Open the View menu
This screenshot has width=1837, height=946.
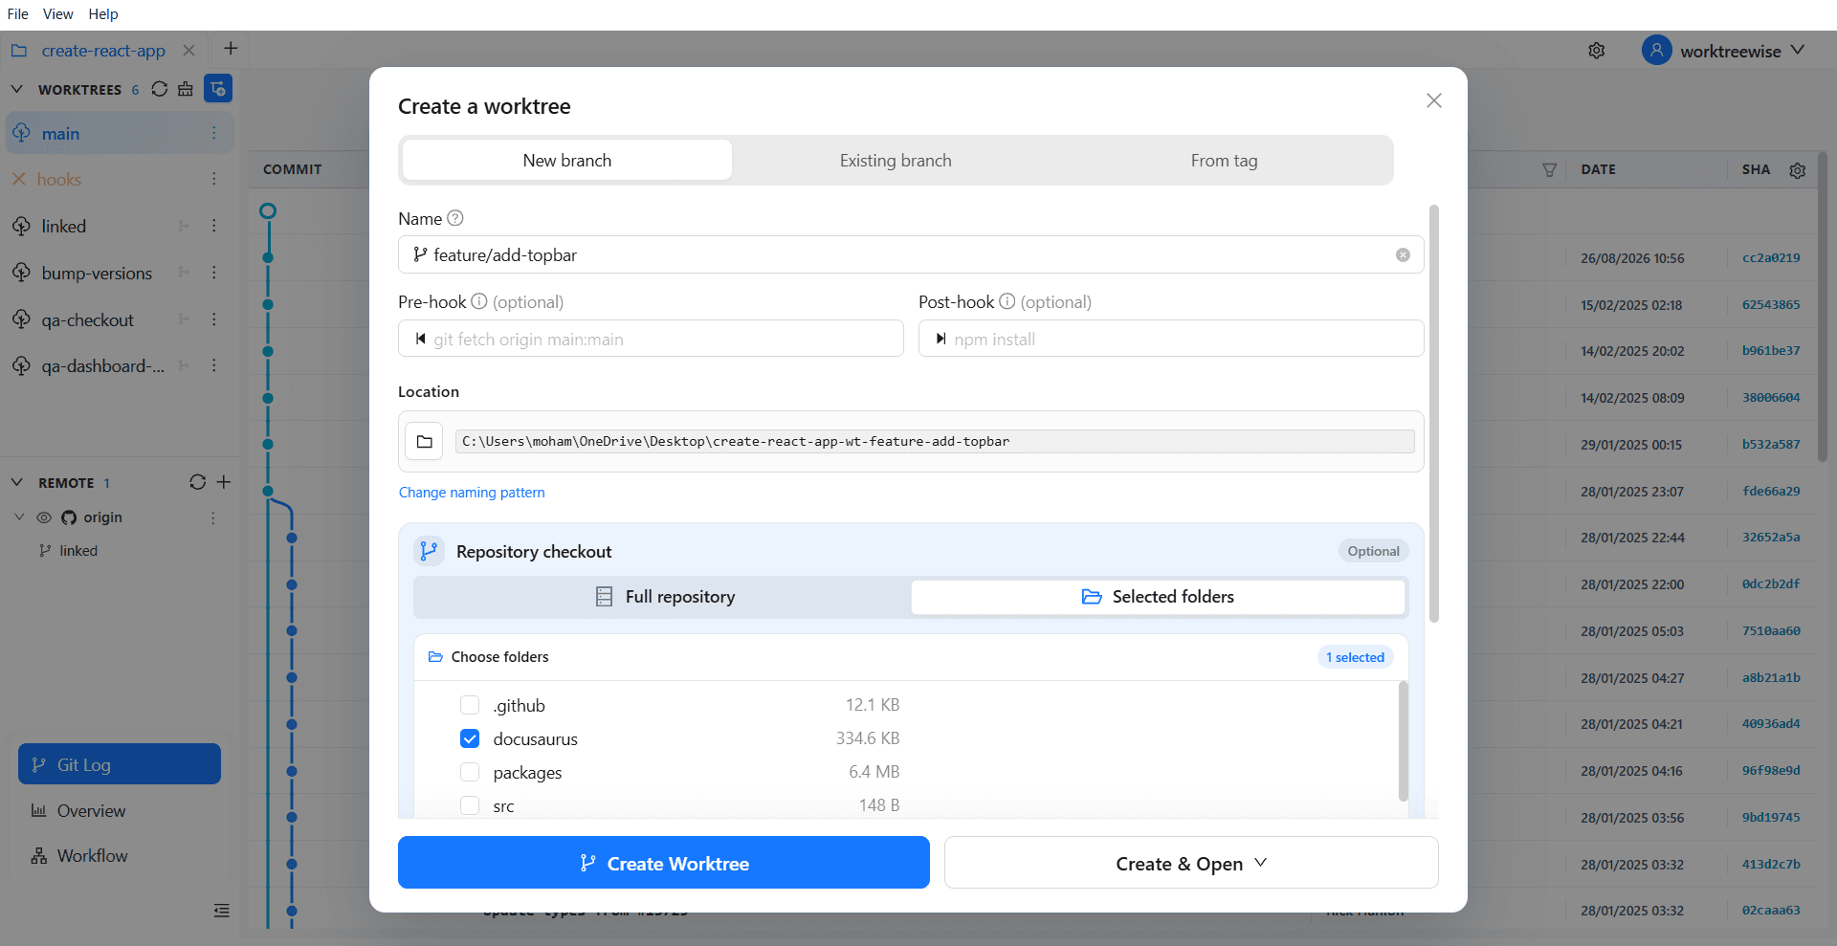pos(57,14)
